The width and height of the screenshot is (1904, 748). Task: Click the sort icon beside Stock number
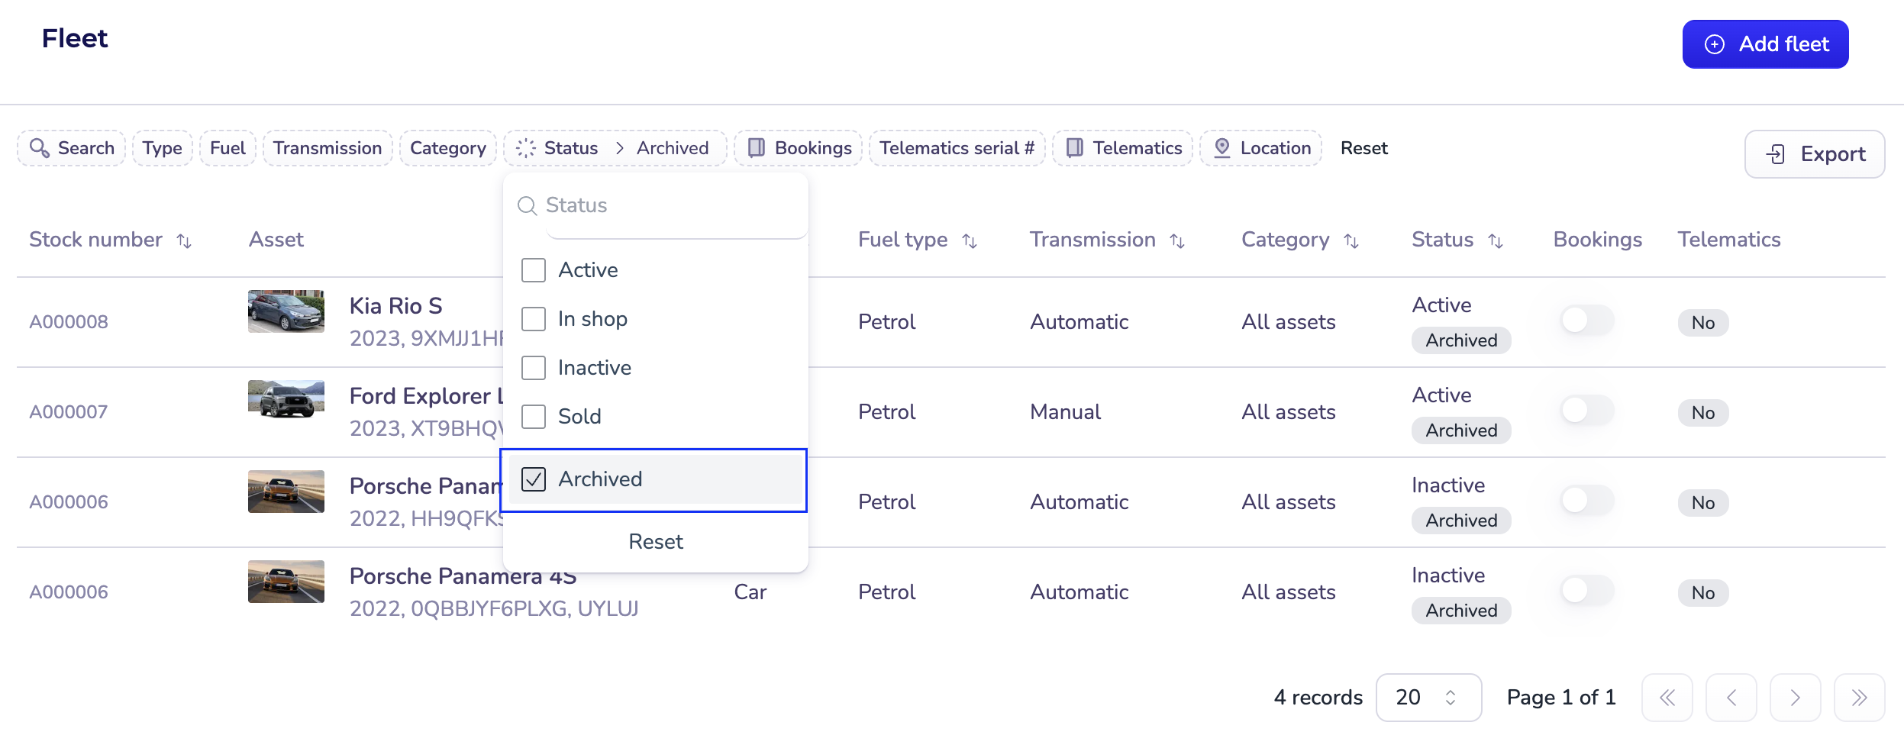click(x=184, y=241)
